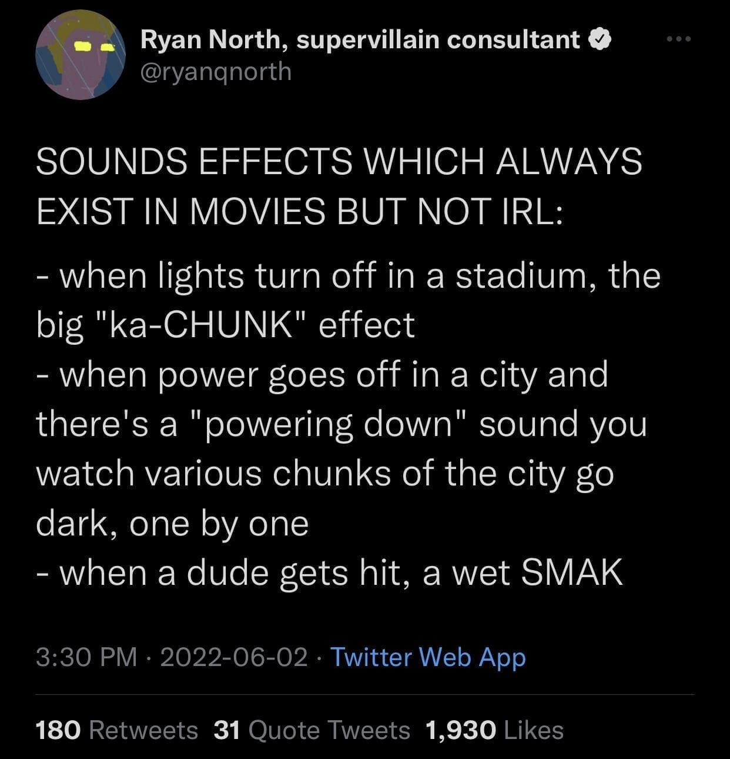Click the "EXIST IN MOVIES BUT NOT IRL:" line
The width and height of the screenshot is (730, 759).
(300, 211)
